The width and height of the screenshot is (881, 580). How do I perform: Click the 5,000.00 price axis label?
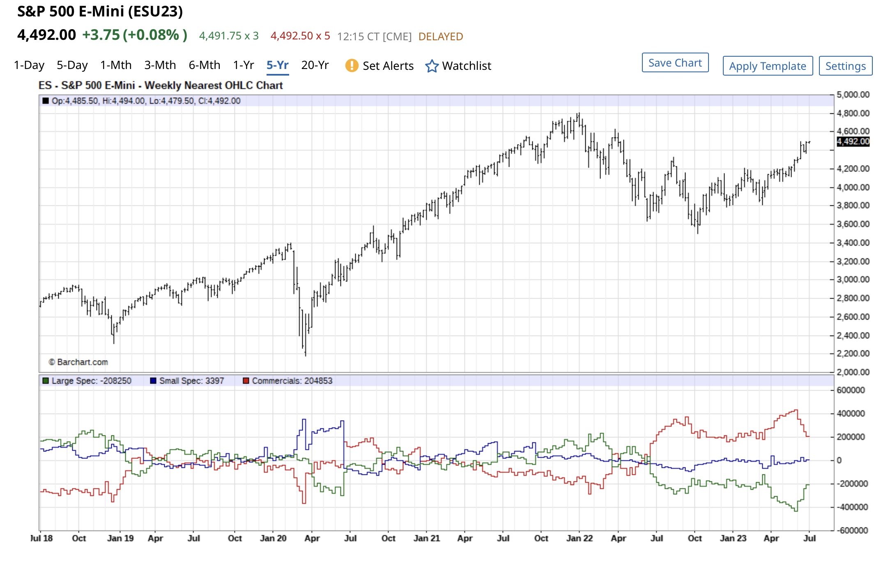pyautogui.click(x=853, y=95)
